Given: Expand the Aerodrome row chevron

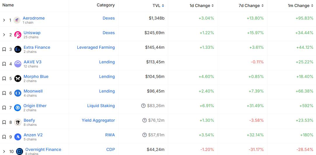Looking at the screenshot, I should [4, 20].
